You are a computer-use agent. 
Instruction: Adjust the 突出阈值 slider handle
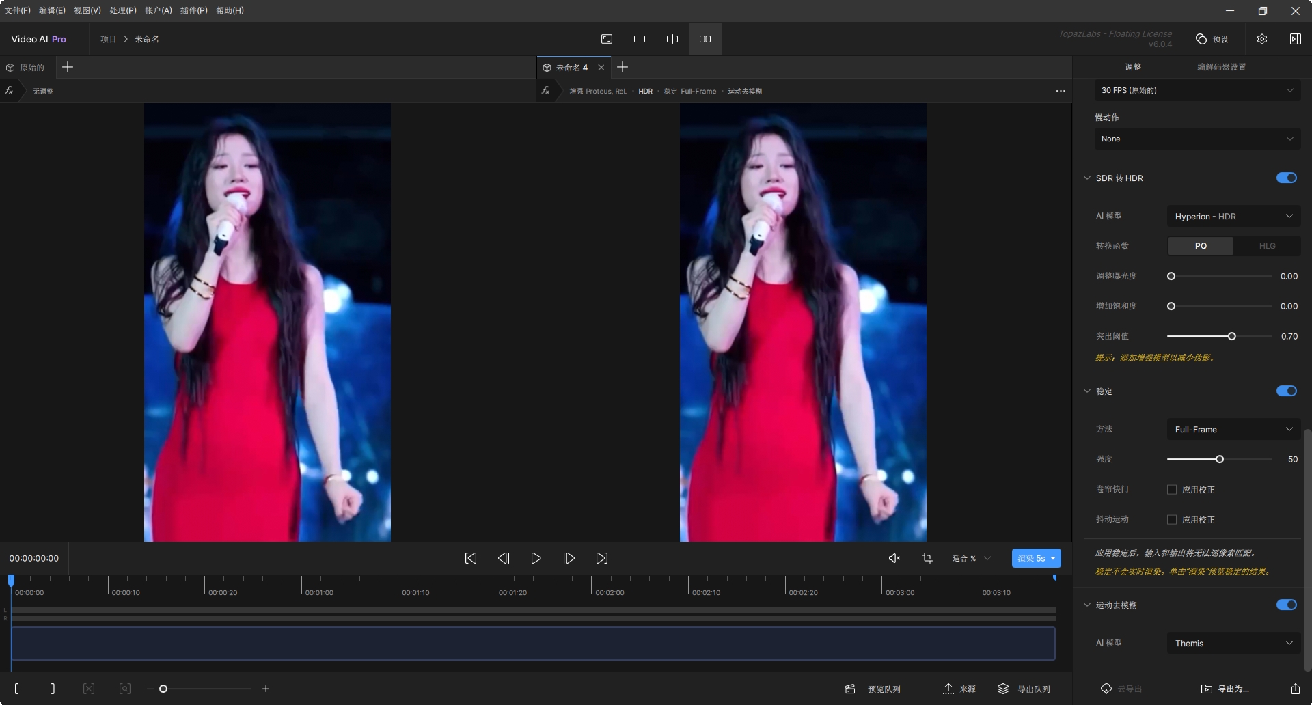(1232, 336)
